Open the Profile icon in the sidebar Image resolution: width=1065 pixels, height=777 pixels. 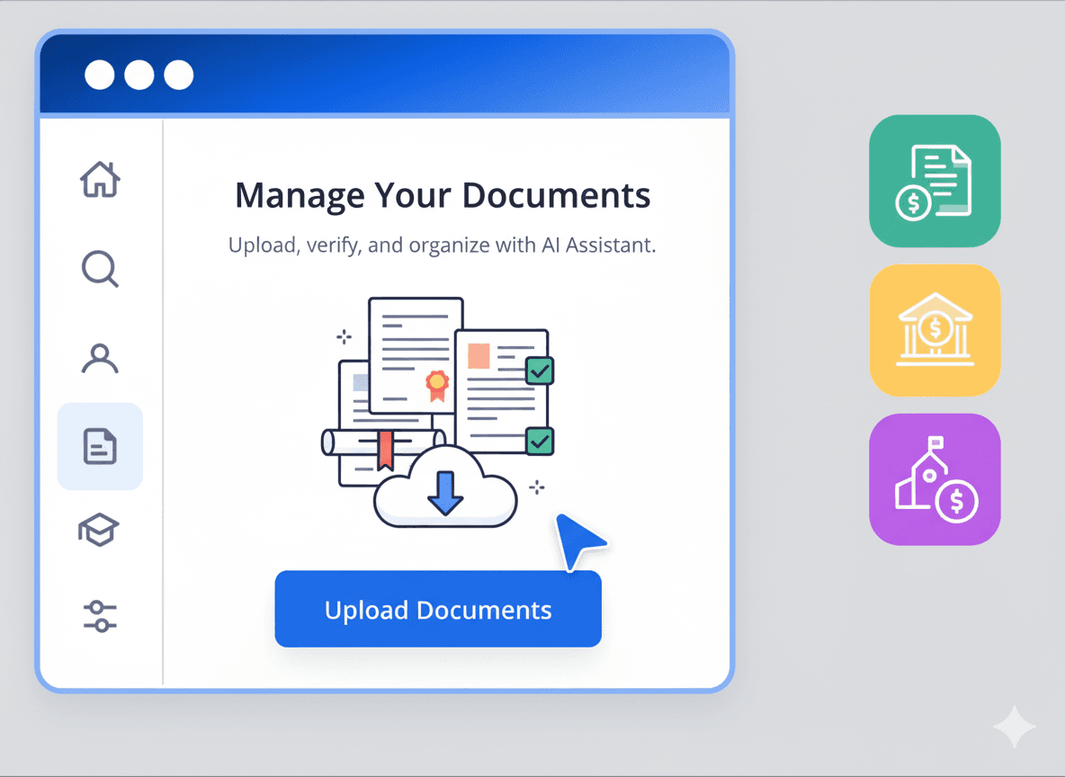100,359
